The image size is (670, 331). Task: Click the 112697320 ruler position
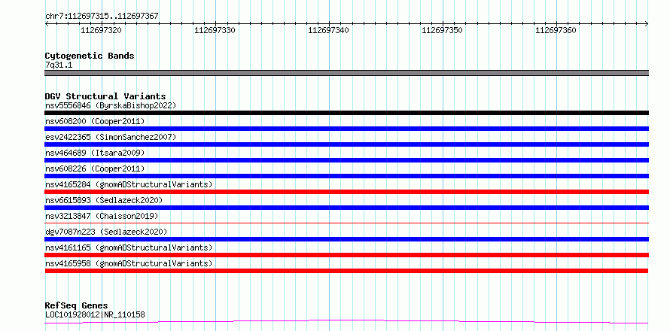point(101,30)
